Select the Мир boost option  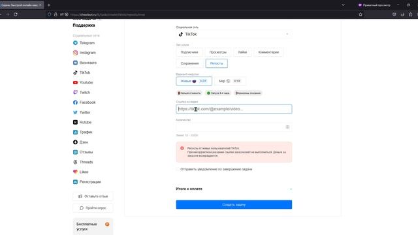click(230, 81)
